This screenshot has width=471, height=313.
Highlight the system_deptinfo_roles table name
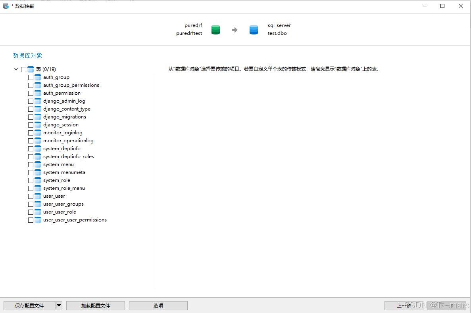tap(69, 156)
